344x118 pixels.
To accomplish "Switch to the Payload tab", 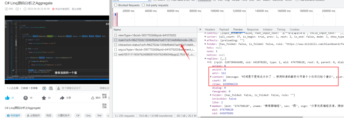I will point(224,30).
